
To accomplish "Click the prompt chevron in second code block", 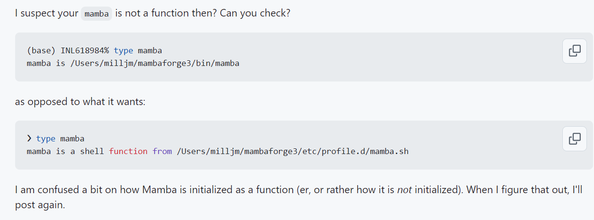I will tap(29, 139).
